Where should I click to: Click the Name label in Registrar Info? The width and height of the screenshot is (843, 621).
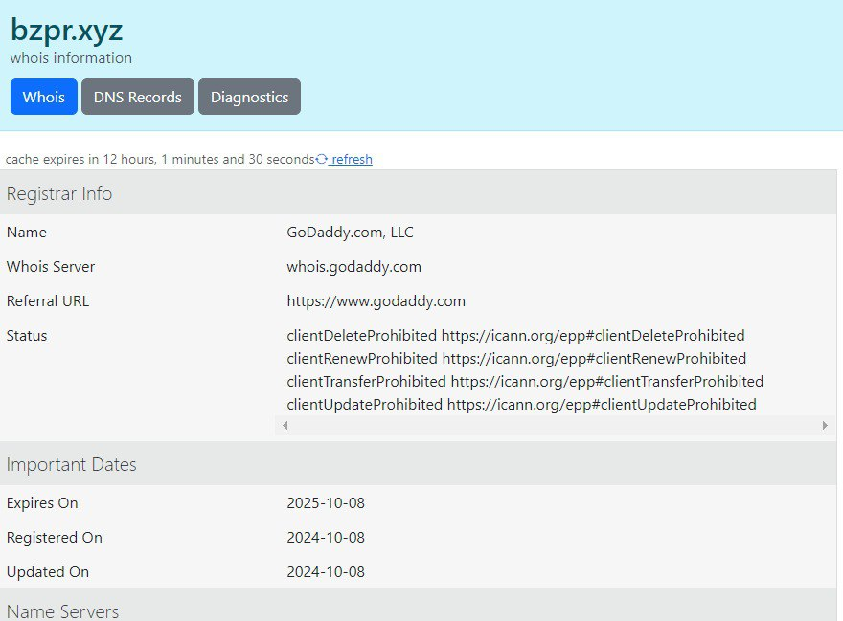point(27,233)
